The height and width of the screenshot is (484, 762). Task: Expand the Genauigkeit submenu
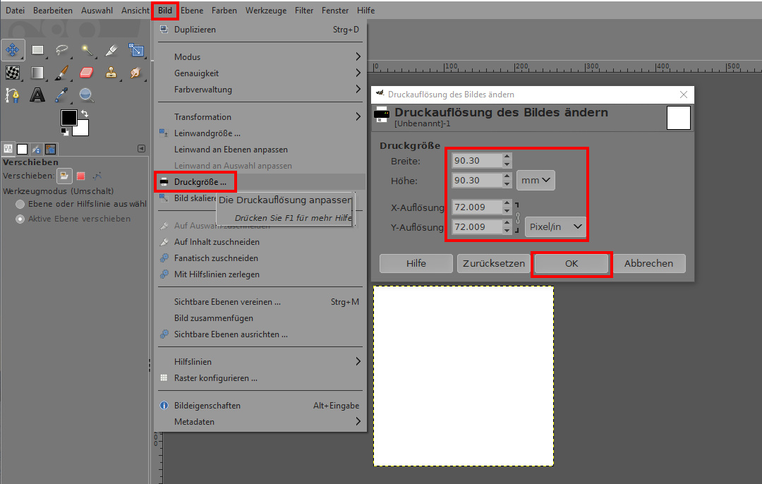(x=260, y=73)
